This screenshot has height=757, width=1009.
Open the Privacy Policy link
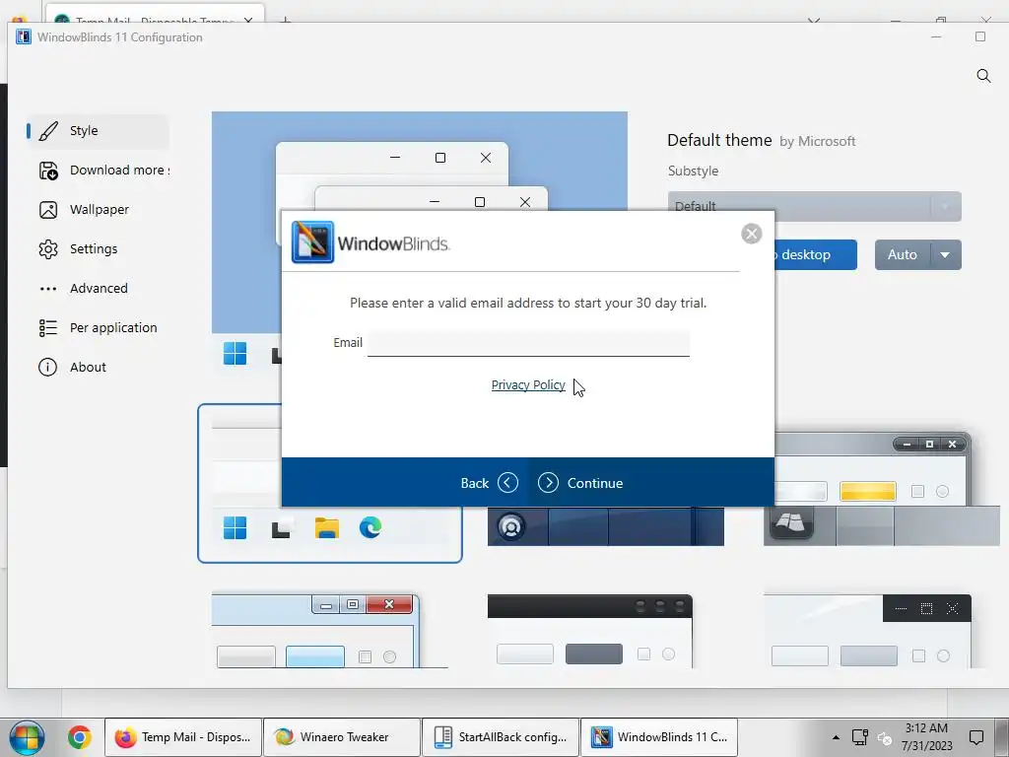coord(528,385)
